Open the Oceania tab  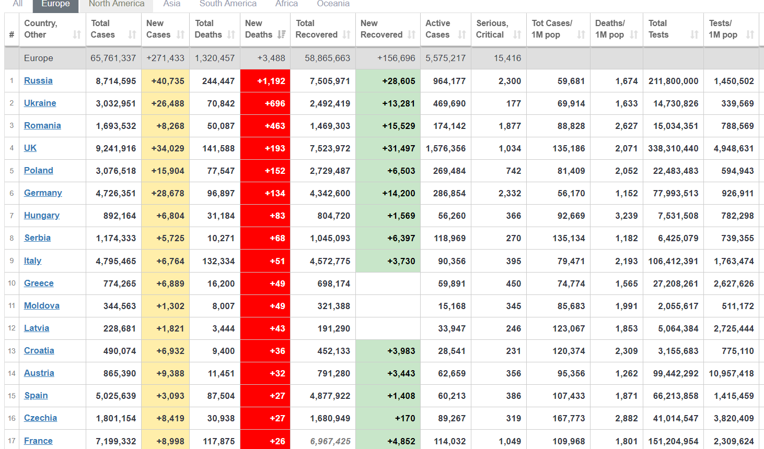(333, 4)
